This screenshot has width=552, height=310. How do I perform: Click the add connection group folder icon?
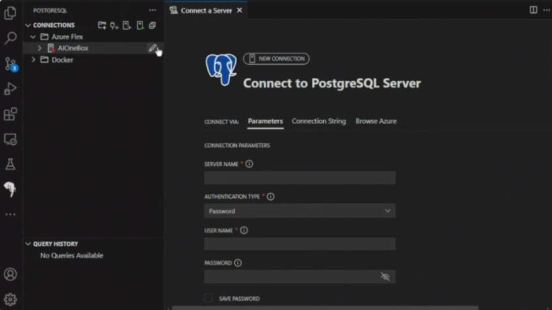(x=102, y=25)
